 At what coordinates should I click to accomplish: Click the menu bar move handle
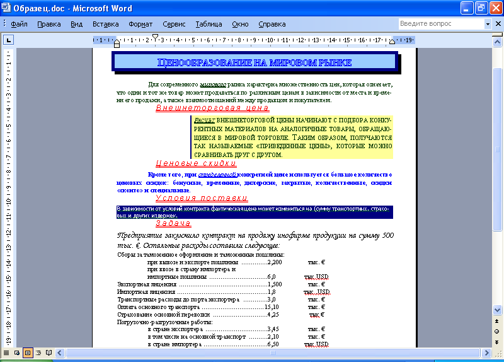point(4,24)
